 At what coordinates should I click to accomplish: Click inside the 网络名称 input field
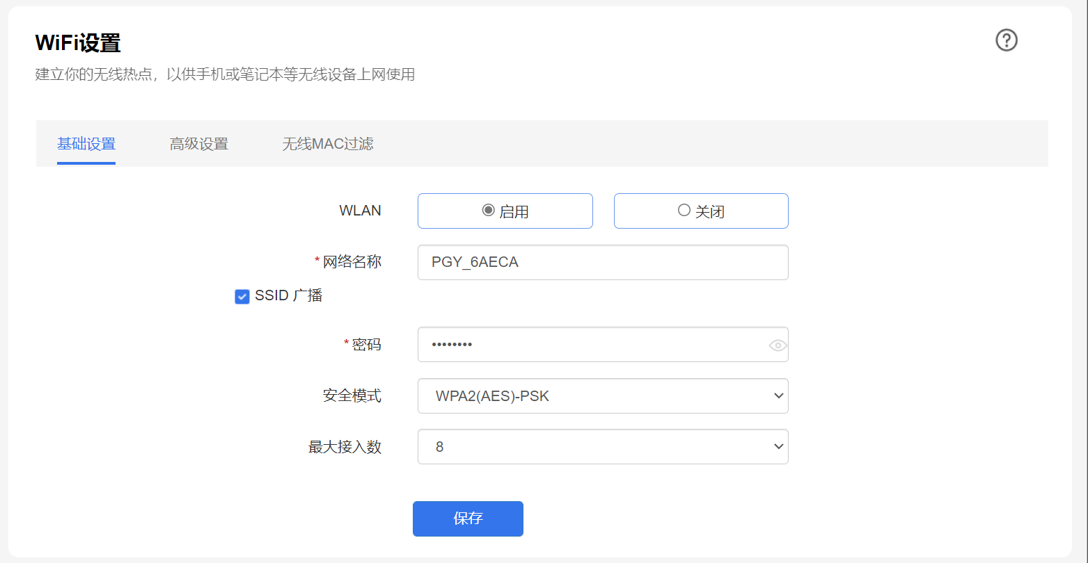click(603, 262)
